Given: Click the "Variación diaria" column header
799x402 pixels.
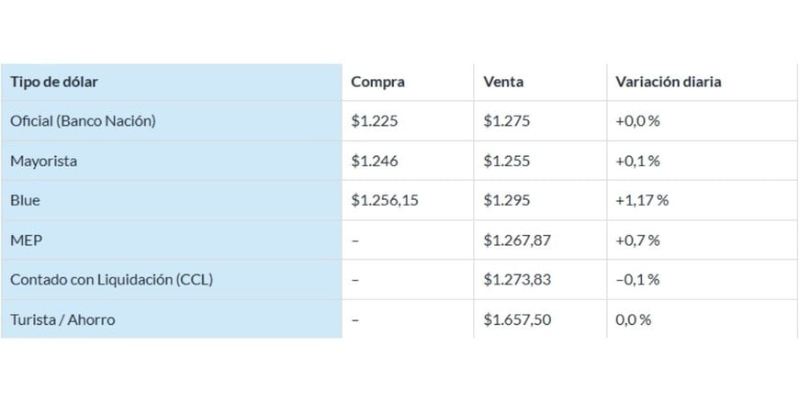Looking at the screenshot, I should [x=669, y=82].
